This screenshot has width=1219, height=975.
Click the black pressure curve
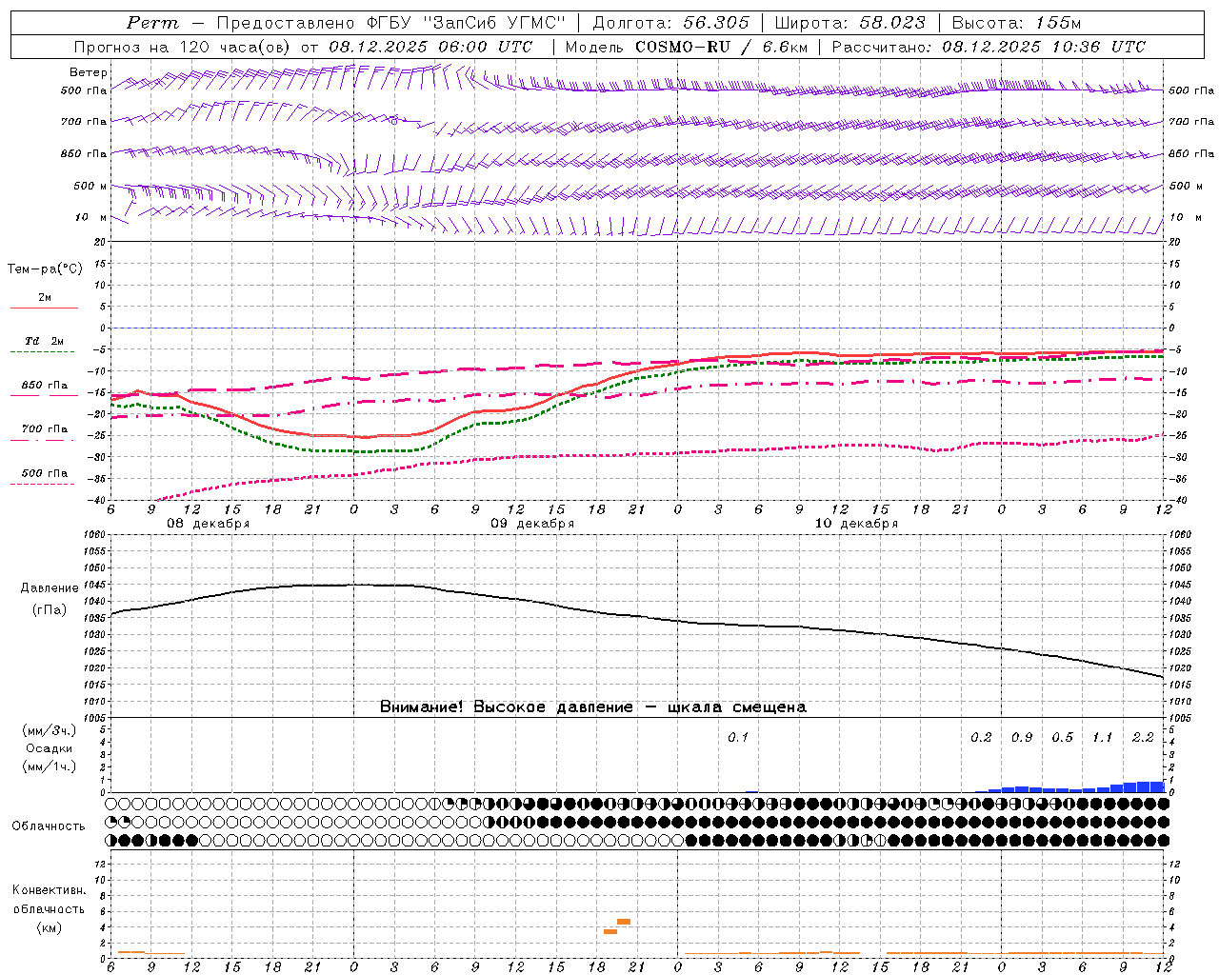636,616
